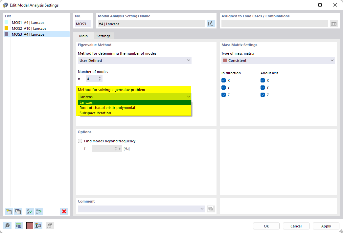The width and height of the screenshot is (343, 233).
Task: Create new modal analysis settings icon
Action: 9,211
